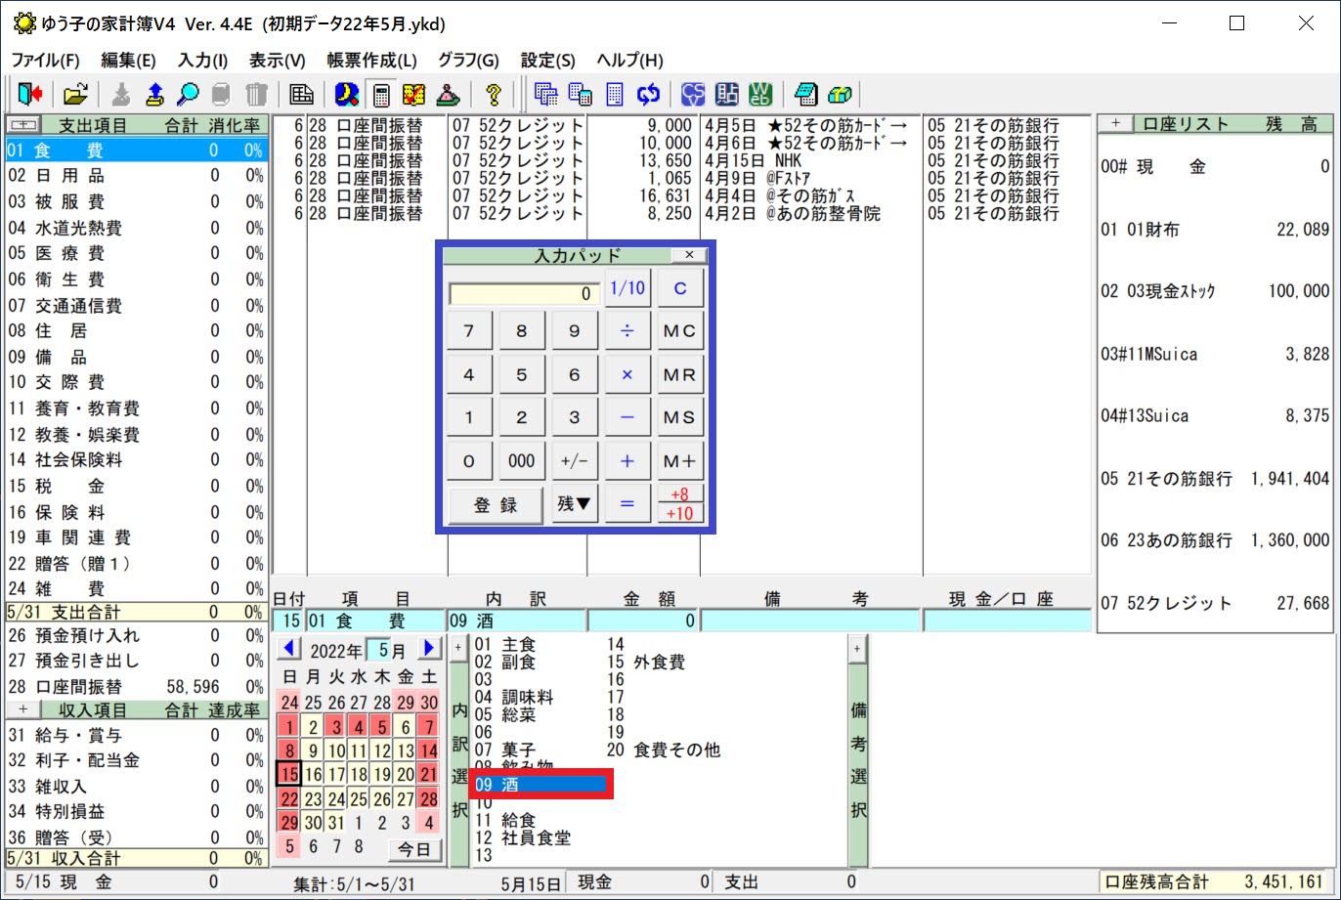Image resolution: width=1341 pixels, height=900 pixels.
Task: Click the C clear button on input pad
Action: point(680,289)
